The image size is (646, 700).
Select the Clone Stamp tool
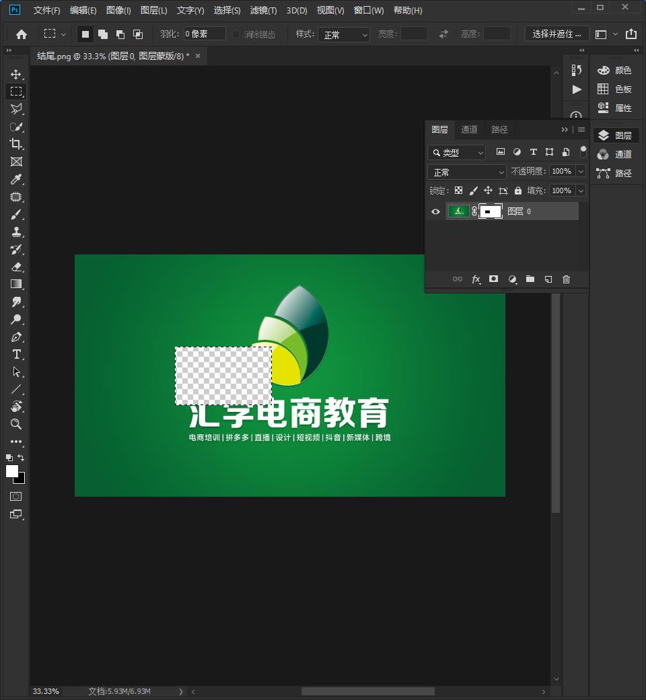[16, 232]
